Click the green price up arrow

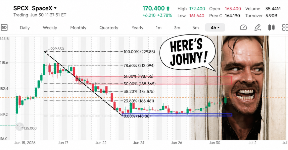click(168, 8)
